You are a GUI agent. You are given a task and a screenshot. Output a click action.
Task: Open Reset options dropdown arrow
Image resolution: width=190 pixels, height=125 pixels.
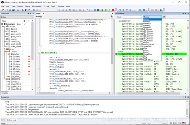click(x=146, y=10)
